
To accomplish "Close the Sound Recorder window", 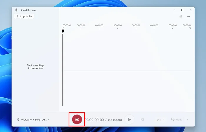I will [x=190, y=10].
